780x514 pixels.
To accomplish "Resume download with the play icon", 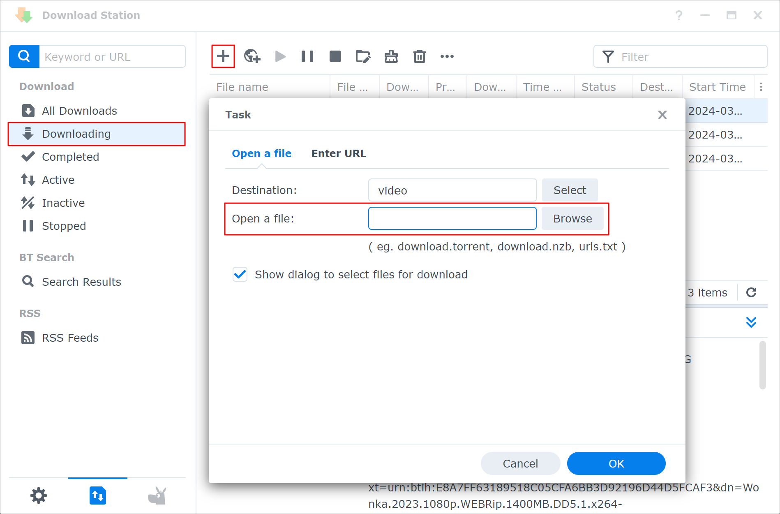I will tap(280, 56).
